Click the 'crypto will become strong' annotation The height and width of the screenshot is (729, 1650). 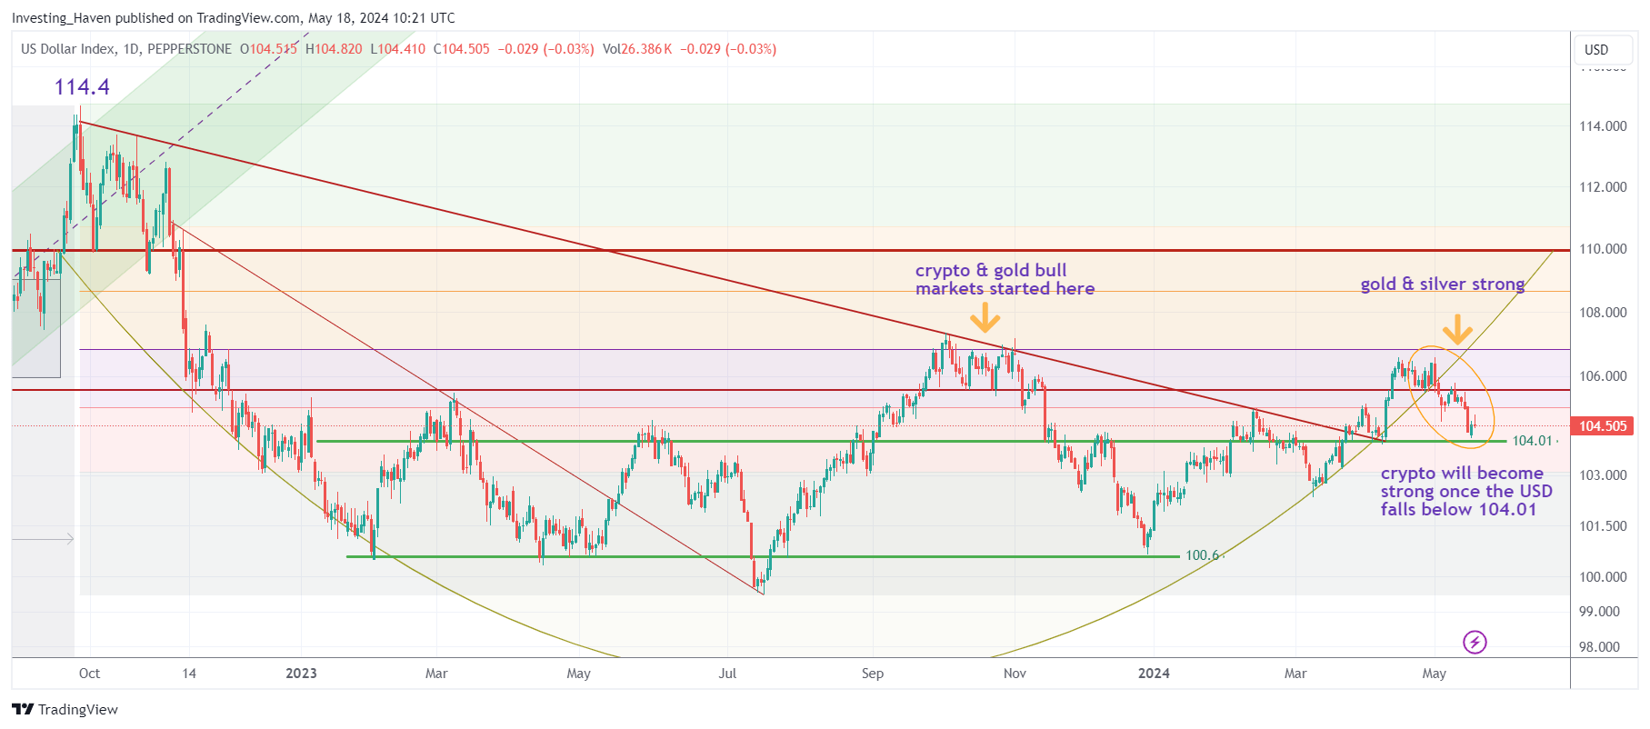[1466, 491]
